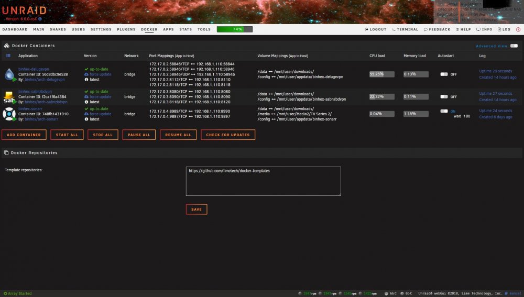Click Check for Updates button
524x297 pixels.
[x=228, y=135]
